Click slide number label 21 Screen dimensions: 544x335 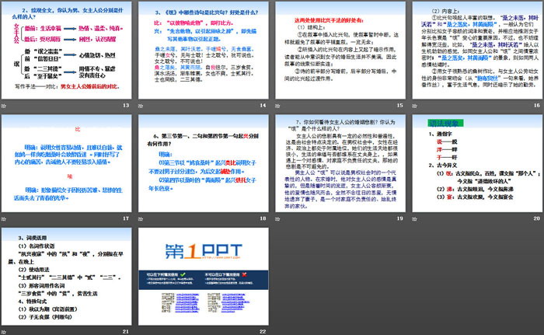(x=126, y=332)
